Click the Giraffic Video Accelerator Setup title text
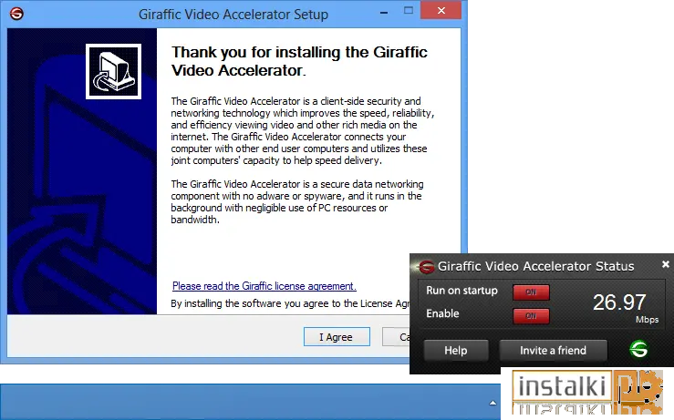 (233, 15)
